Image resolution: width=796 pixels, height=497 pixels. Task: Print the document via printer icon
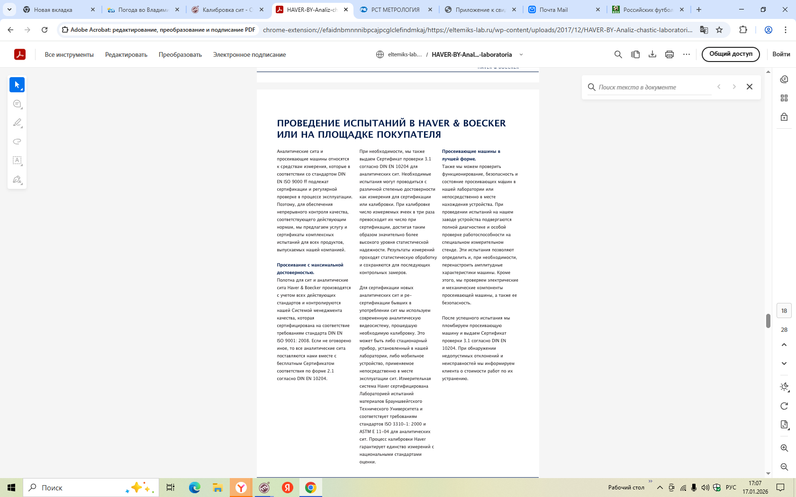[669, 54]
